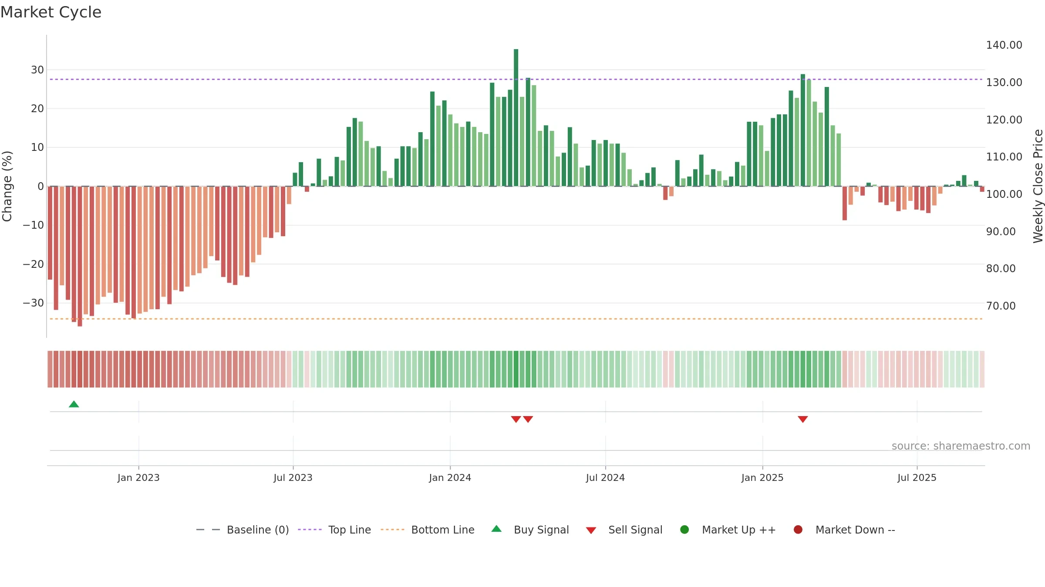Click the red Market Down legend dot
1045x587 pixels.
click(x=798, y=530)
